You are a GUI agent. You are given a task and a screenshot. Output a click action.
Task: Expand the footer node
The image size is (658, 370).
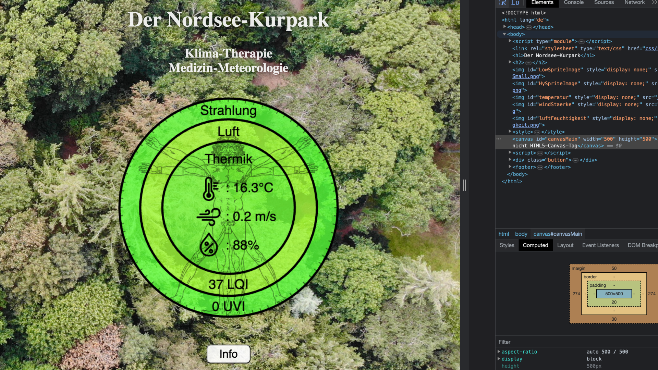pos(510,167)
